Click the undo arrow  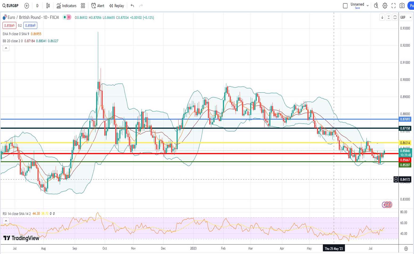[x=132, y=6]
